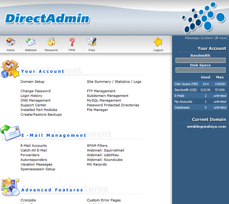Visit the Support Center
This screenshot has width=229, height=204.
click(33, 105)
